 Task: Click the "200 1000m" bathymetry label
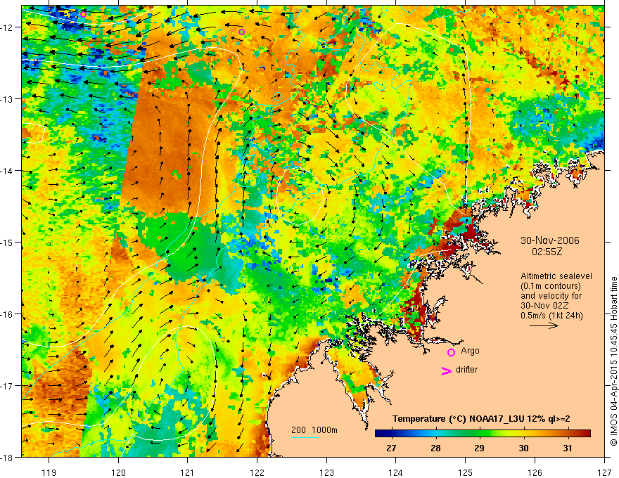(314, 430)
